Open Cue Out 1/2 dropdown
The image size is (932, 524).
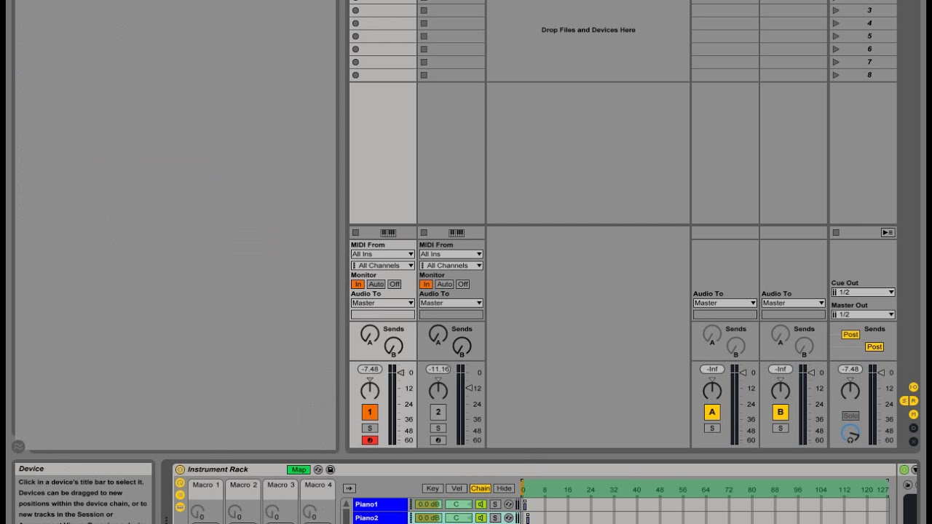coord(863,293)
